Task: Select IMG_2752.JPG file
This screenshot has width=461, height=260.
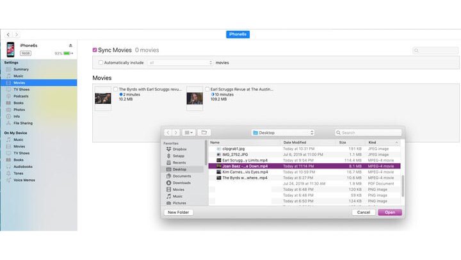Action: pyautogui.click(x=304, y=155)
